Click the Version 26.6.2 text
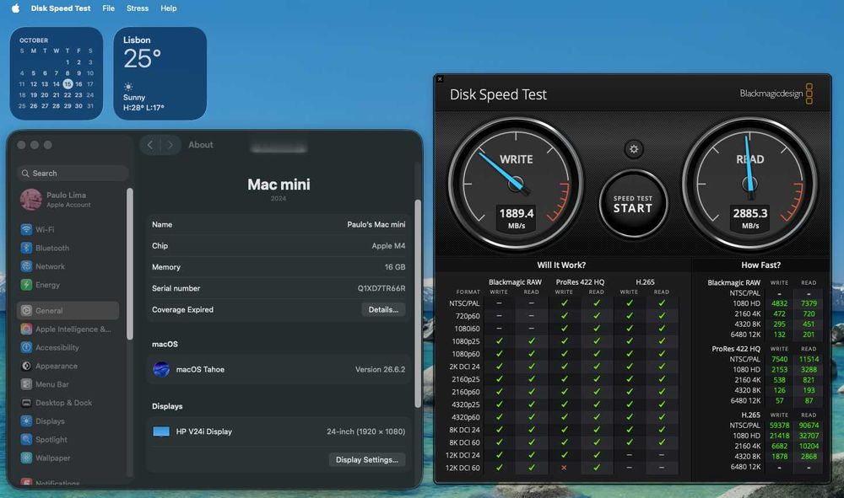844x498 pixels. click(380, 370)
